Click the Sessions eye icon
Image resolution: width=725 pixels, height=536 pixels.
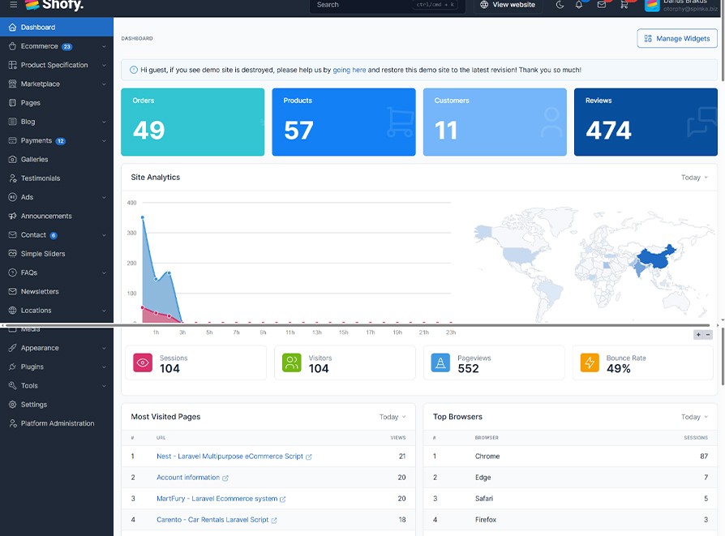(143, 363)
